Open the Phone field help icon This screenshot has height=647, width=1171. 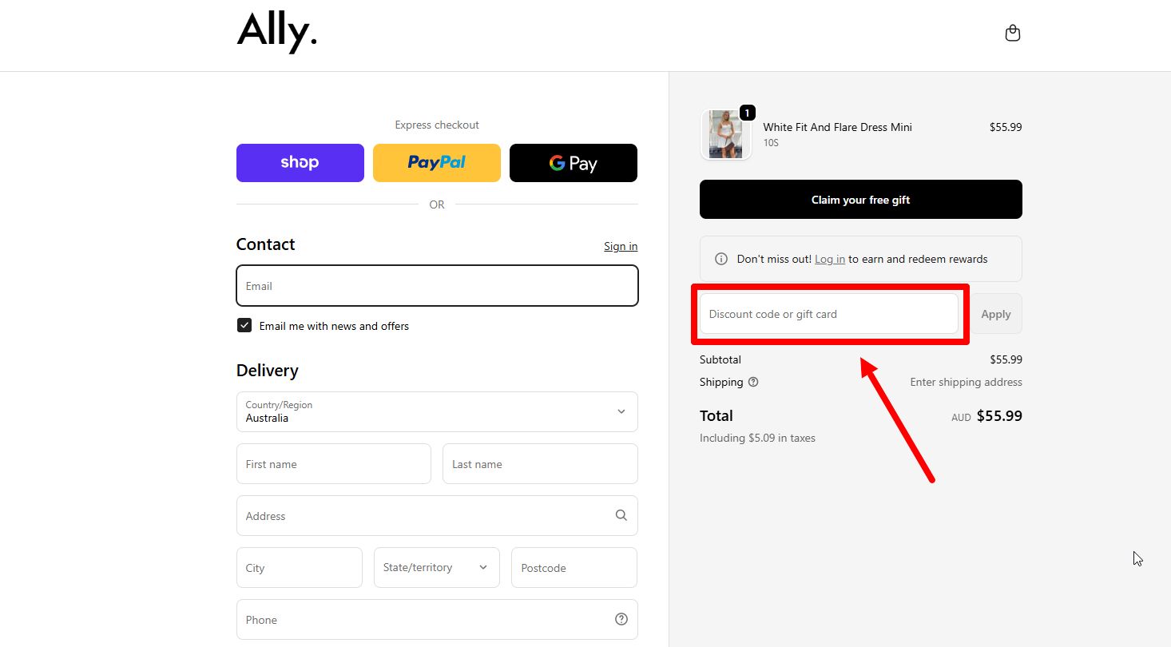[621, 618]
